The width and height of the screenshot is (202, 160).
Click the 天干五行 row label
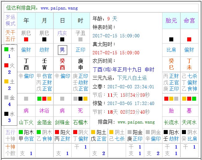(x=11, y=36)
